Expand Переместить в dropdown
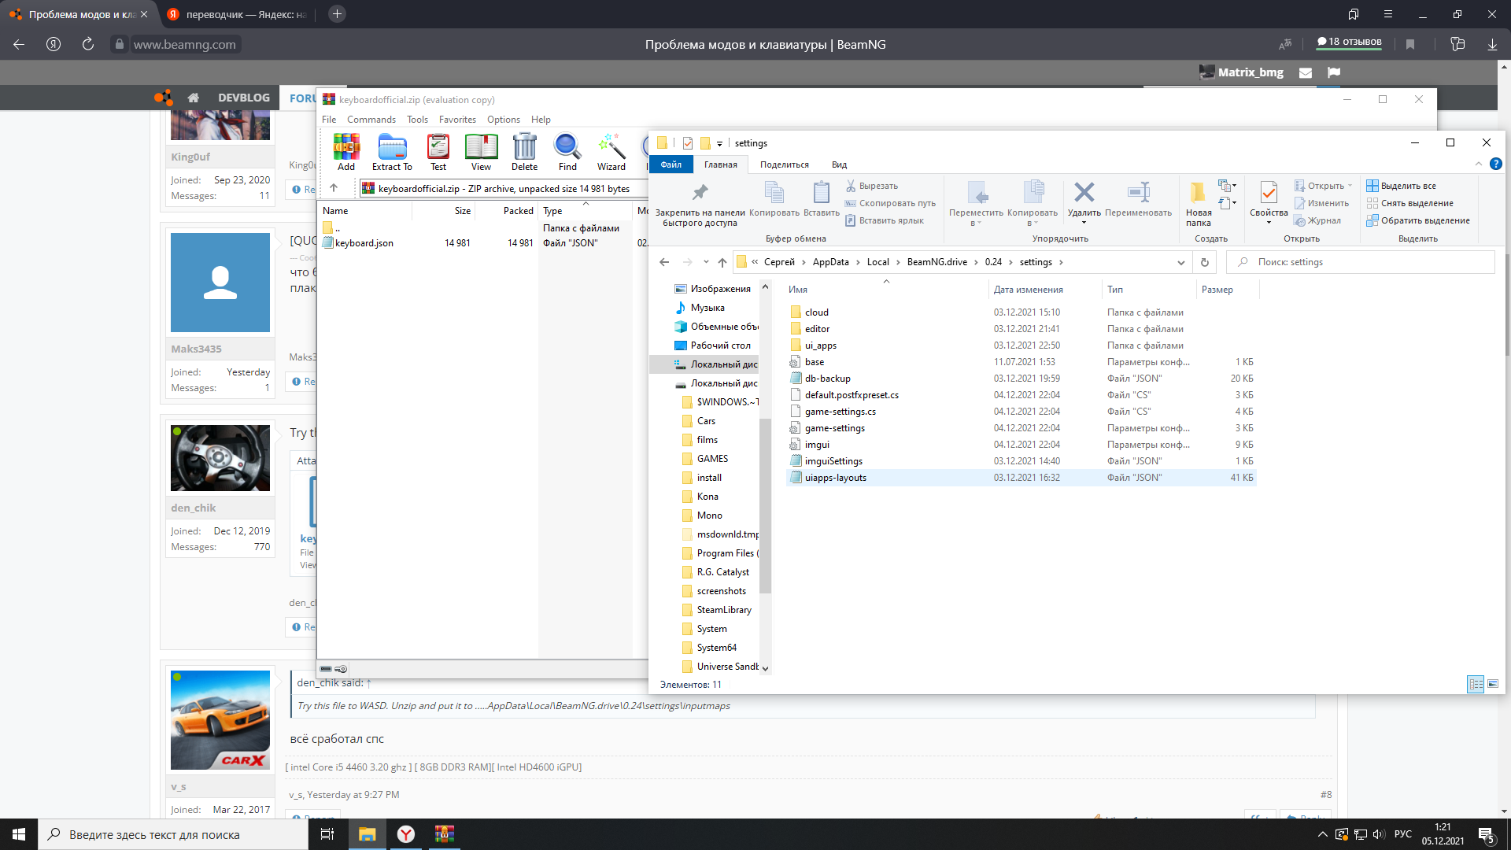Screen dimensions: 1511x850 pos(976,223)
